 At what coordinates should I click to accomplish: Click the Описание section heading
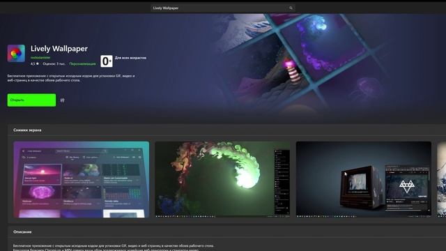tap(22, 232)
